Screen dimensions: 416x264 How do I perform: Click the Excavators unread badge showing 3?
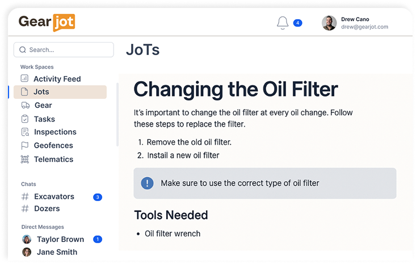pos(98,197)
